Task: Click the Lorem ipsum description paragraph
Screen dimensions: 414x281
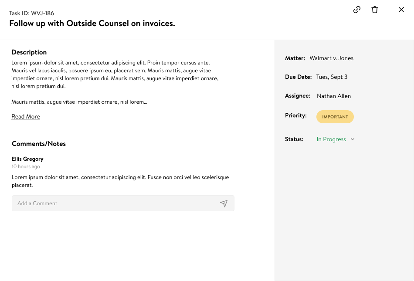Action: [115, 74]
